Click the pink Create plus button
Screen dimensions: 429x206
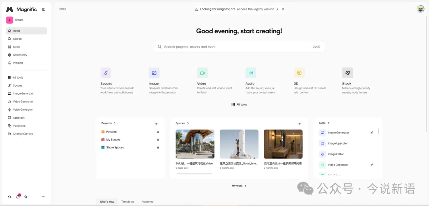tap(10, 20)
